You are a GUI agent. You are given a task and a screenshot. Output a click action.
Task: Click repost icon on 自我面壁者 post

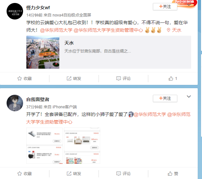[69, 173]
